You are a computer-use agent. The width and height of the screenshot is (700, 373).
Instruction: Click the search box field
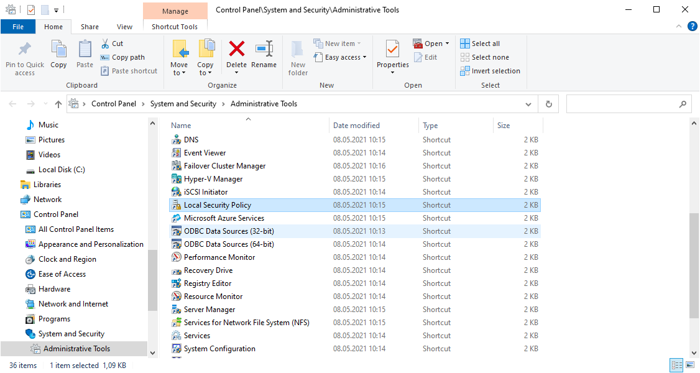(622, 104)
